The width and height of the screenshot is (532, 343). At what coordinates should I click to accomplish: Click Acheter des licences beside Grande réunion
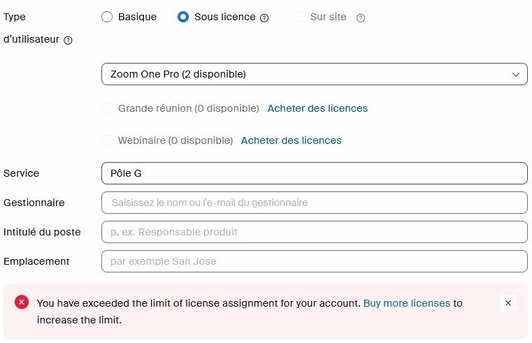317,108
